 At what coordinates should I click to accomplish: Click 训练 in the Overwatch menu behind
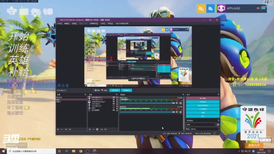click(x=19, y=48)
